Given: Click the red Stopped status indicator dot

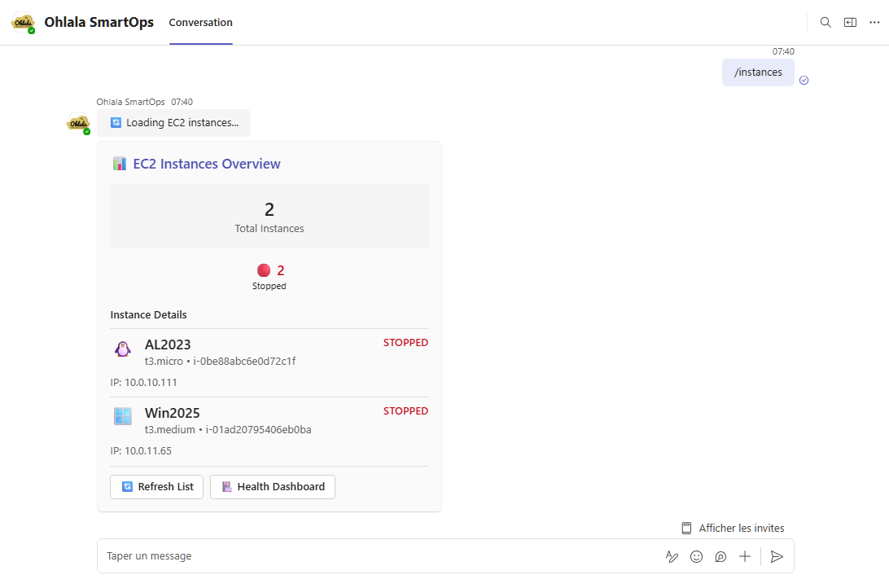Looking at the screenshot, I should (264, 270).
